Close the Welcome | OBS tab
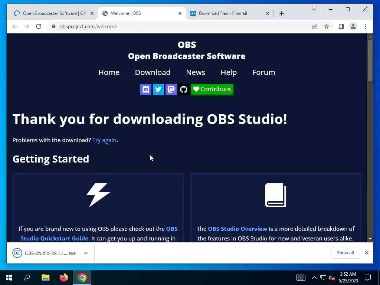This screenshot has width=380, height=285. click(180, 13)
